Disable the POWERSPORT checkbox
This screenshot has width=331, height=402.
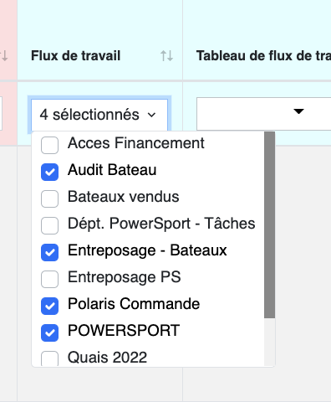point(49,332)
